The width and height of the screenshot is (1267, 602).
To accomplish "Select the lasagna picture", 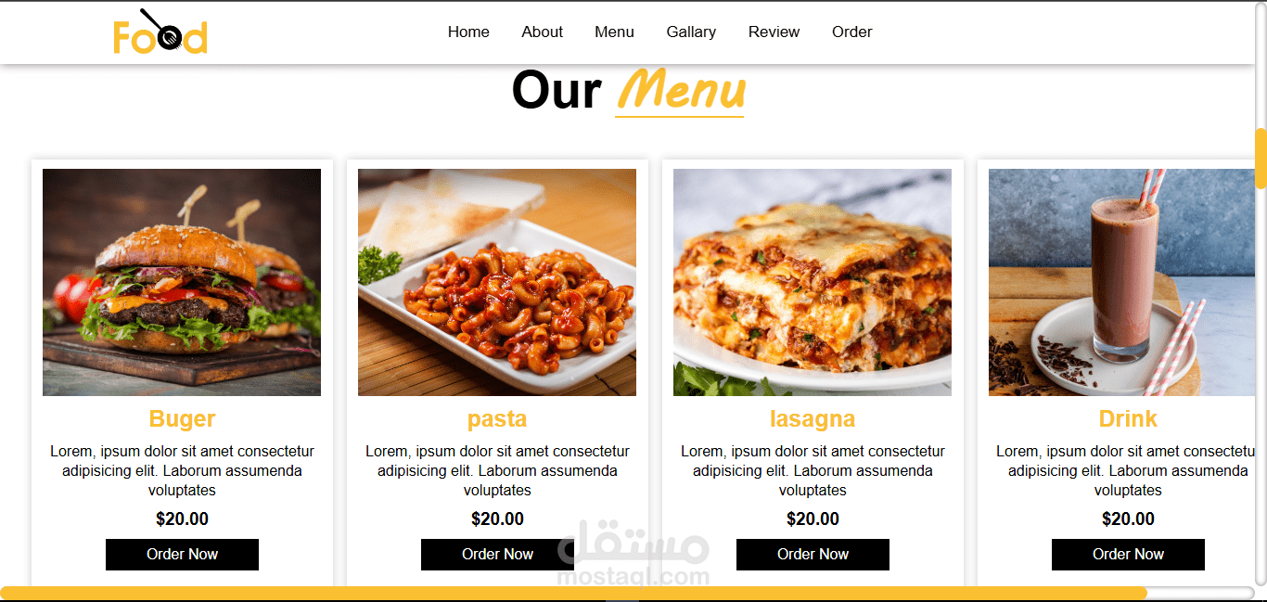I will [x=813, y=282].
